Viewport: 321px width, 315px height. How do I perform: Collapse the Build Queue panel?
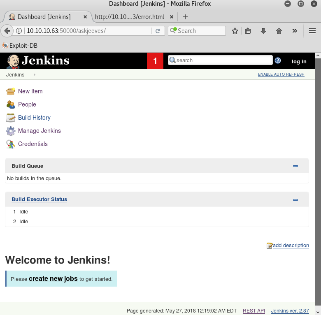click(x=295, y=166)
